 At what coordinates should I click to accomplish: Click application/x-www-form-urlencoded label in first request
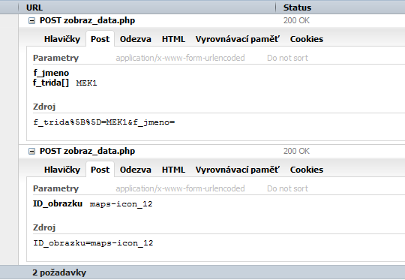[180, 58]
